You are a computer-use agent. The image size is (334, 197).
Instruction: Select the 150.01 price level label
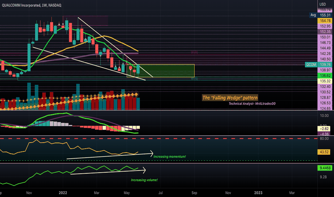coord(325,37)
